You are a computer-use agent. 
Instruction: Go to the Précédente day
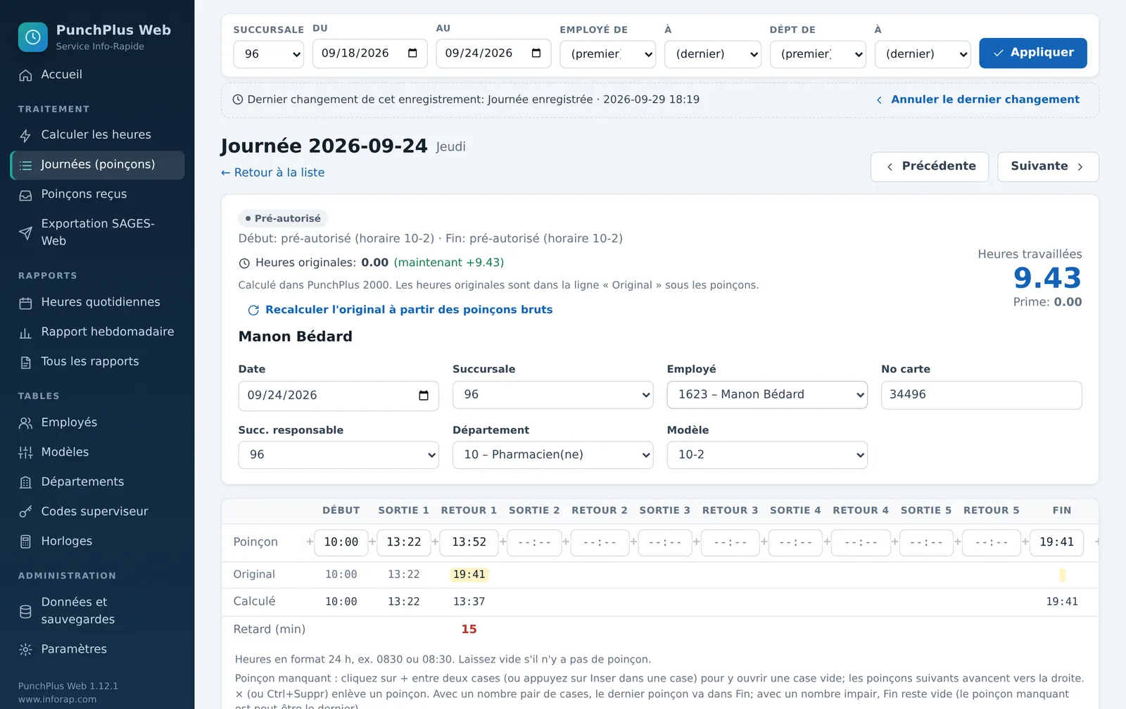pyautogui.click(x=930, y=167)
